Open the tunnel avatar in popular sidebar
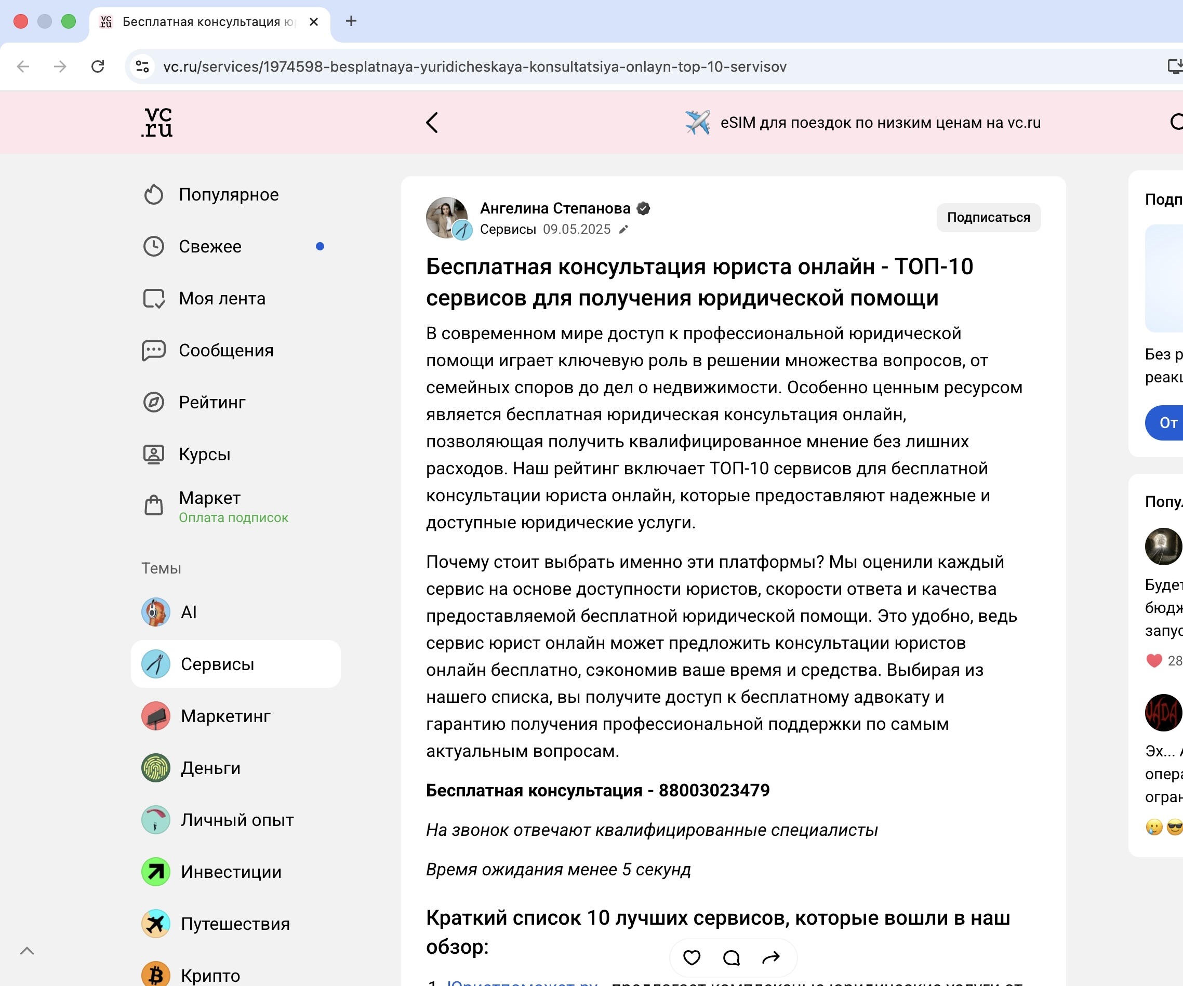Image resolution: width=1183 pixels, height=986 pixels. (1163, 546)
